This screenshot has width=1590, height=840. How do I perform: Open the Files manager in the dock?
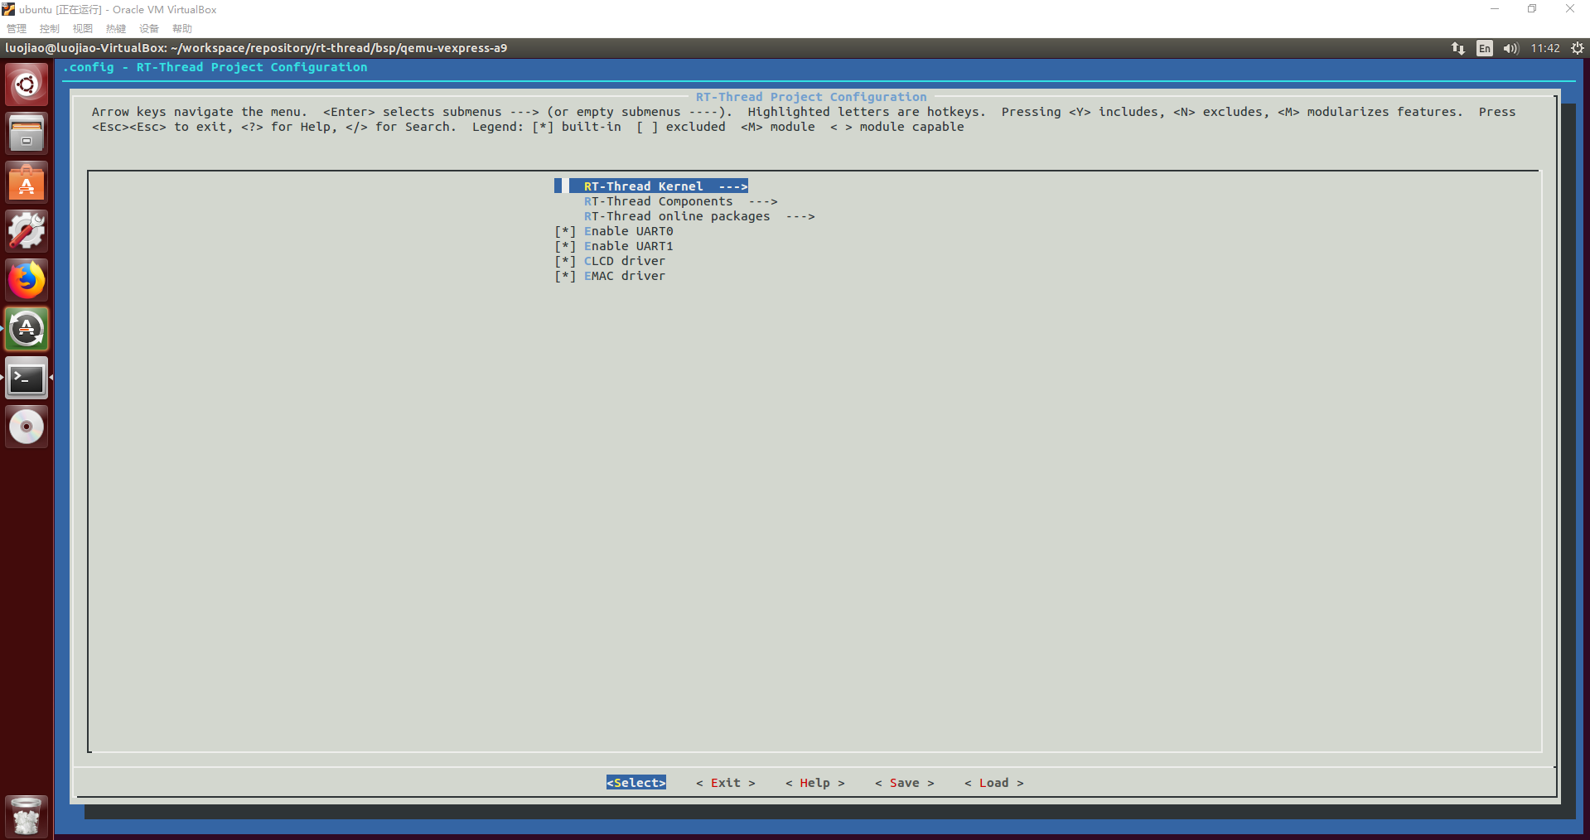pos(27,133)
